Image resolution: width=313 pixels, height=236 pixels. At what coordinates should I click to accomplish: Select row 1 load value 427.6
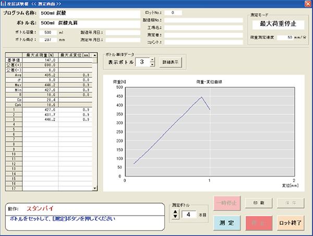point(41,110)
